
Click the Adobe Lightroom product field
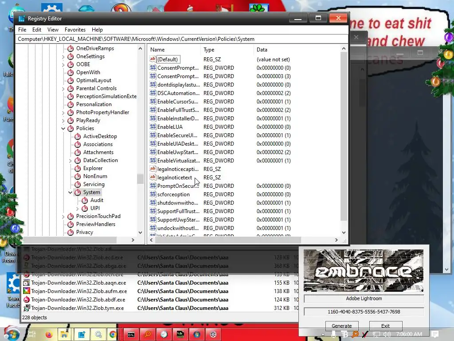tap(364, 298)
